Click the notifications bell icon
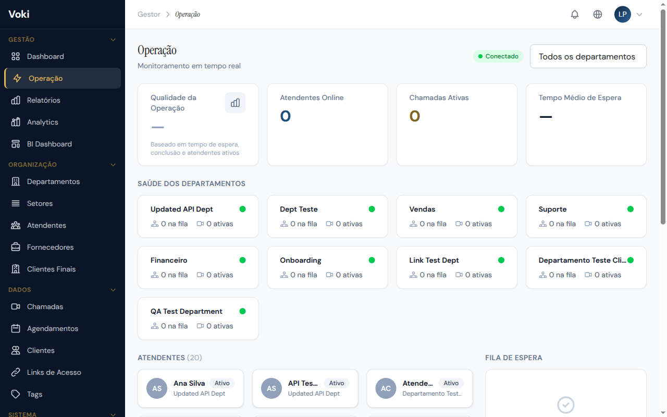Image resolution: width=667 pixels, height=417 pixels. [x=575, y=15]
